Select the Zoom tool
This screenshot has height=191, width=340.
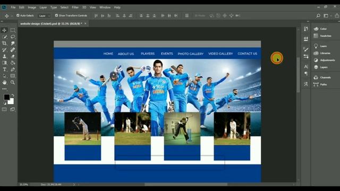(x=13, y=83)
